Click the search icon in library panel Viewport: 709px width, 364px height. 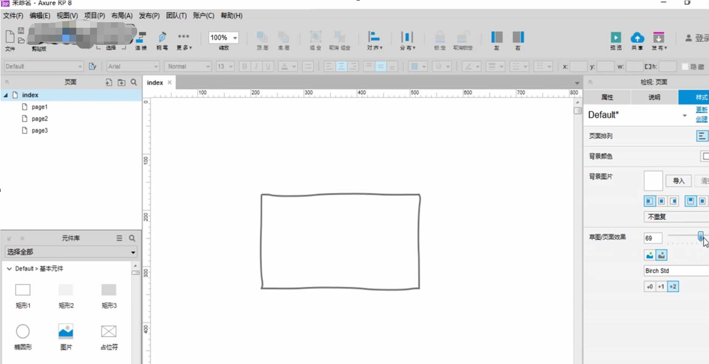coord(132,238)
